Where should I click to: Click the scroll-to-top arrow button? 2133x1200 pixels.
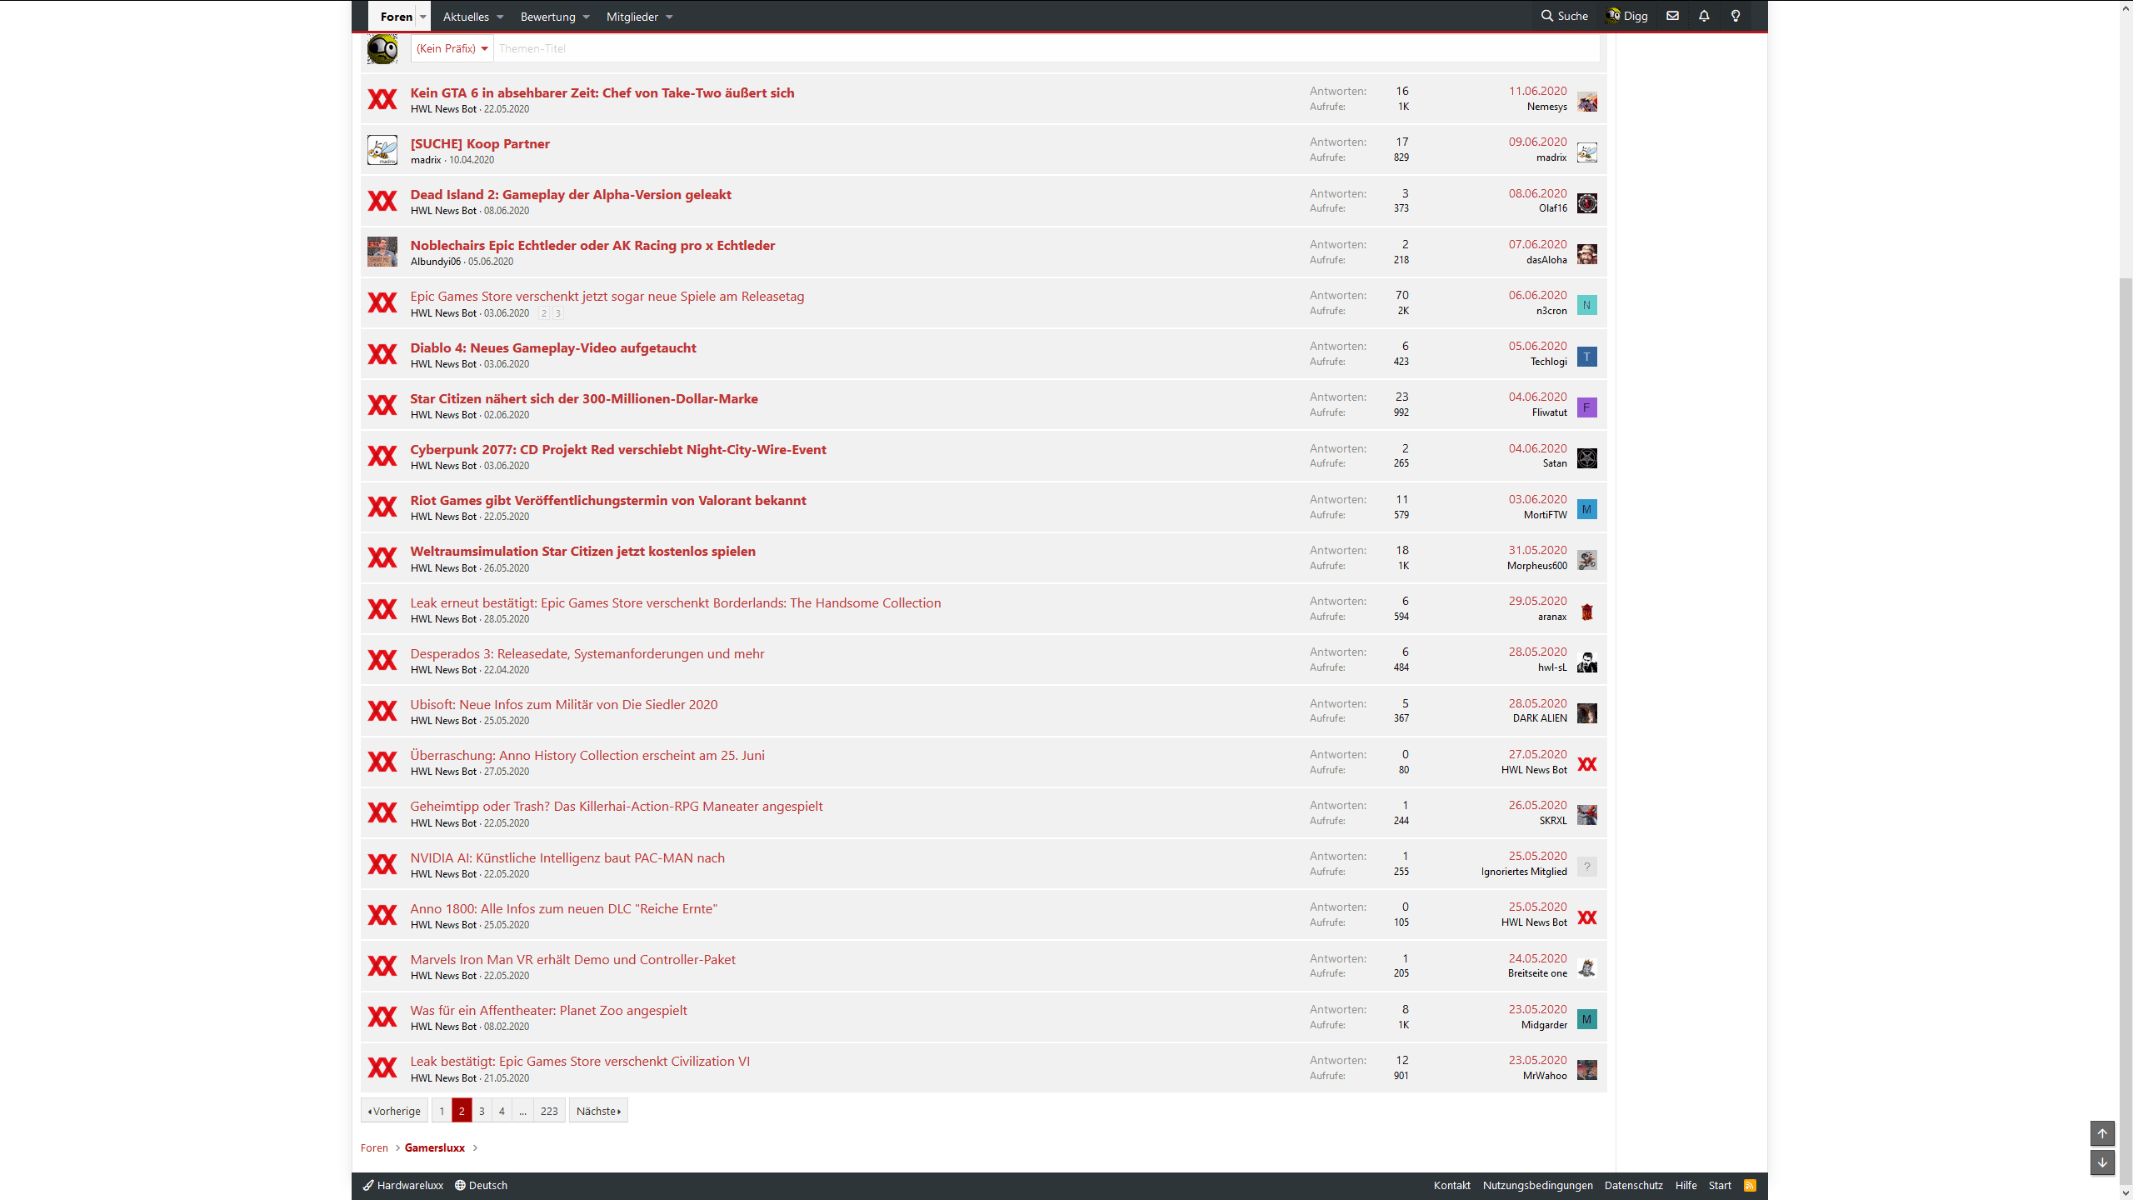[x=2102, y=1133]
